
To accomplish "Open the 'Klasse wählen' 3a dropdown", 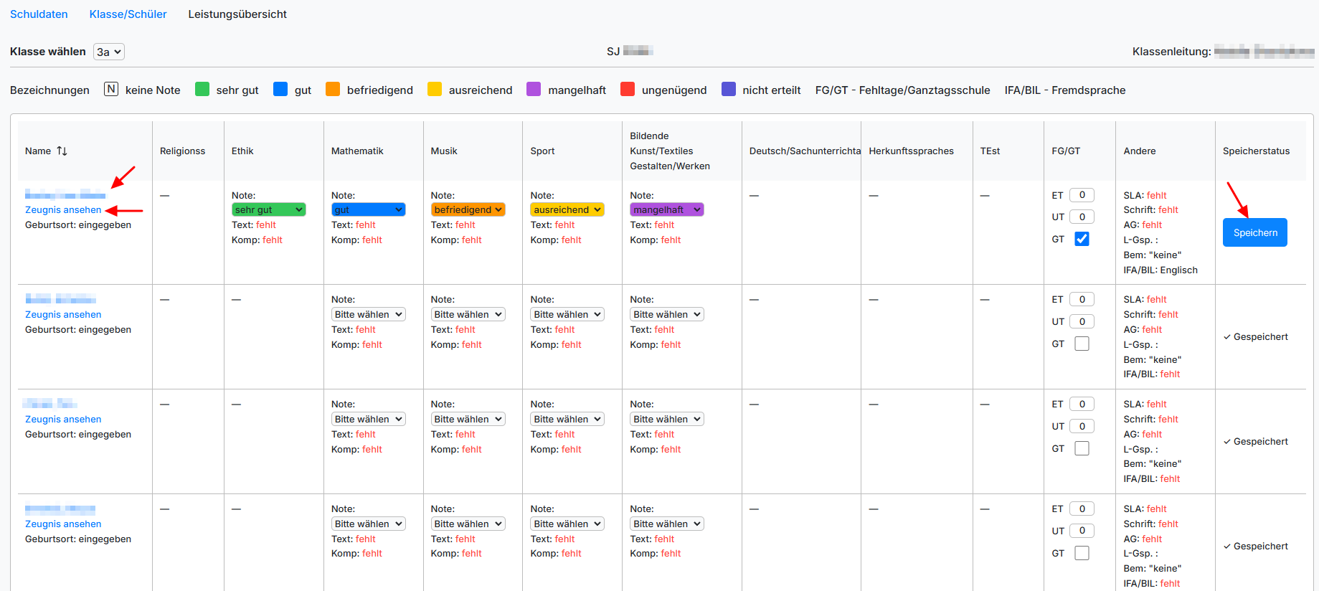I will tap(109, 52).
